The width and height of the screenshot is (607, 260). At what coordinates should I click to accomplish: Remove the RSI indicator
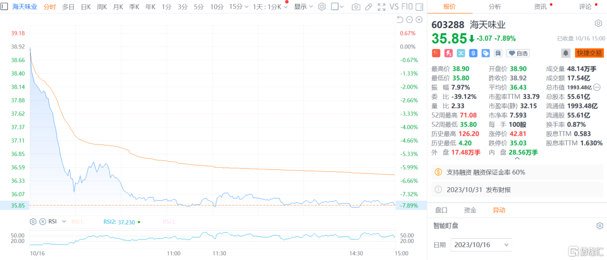tap(43, 221)
